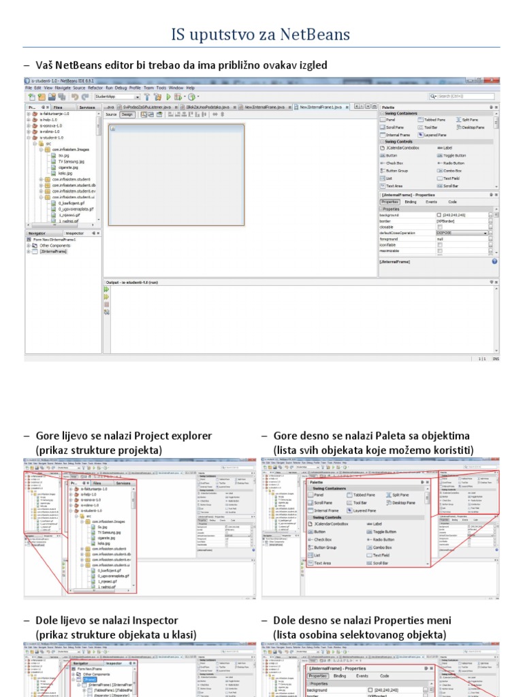Click Connection Mode icon in main designer toolbar
The height and width of the screenshot is (697, 523).
point(151,114)
